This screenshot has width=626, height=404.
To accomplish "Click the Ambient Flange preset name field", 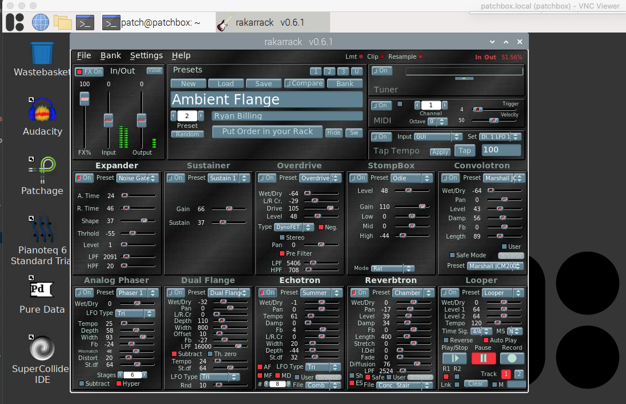I will click(x=267, y=99).
